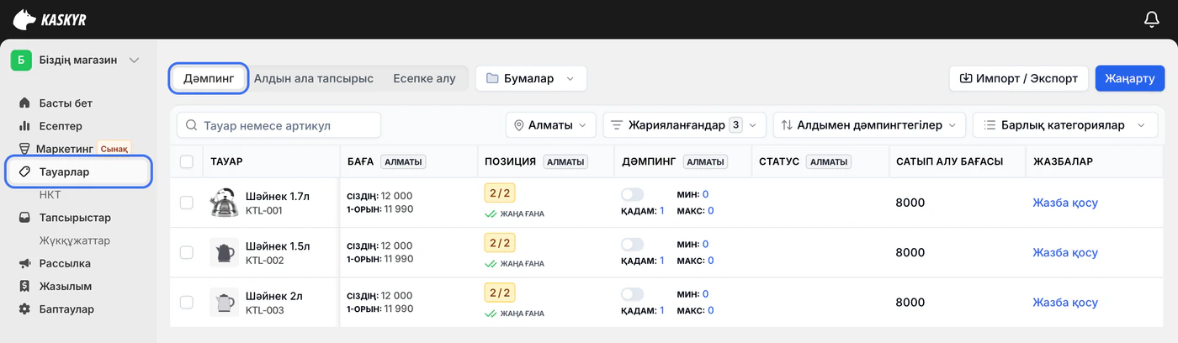Click the САТЫП АЛУ БАҒАСЫ column header

coord(949,161)
